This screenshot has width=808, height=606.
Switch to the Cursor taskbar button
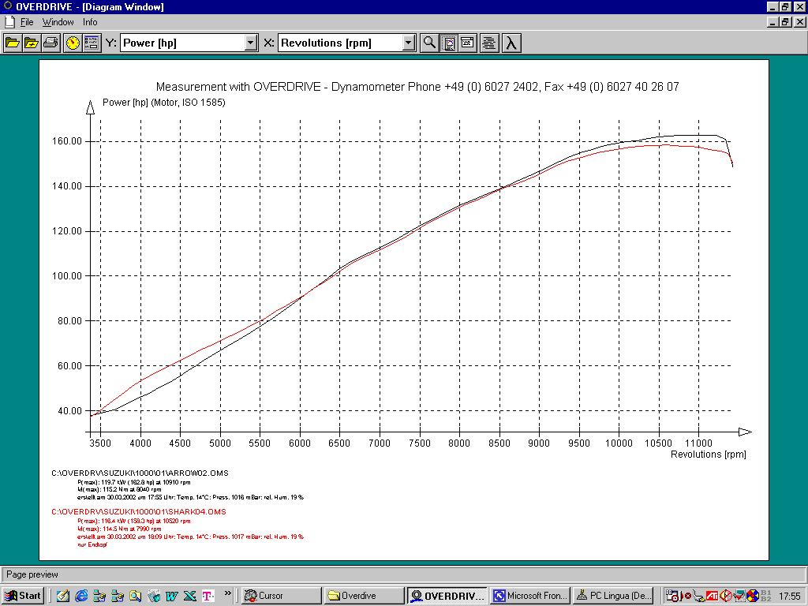[282, 596]
